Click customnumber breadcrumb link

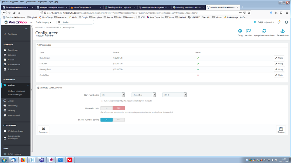coord(52,27)
